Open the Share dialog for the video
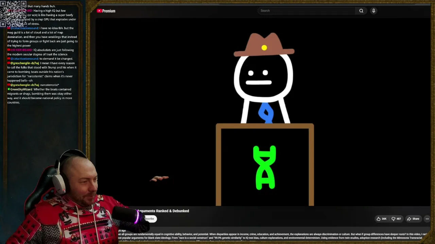 (413, 219)
